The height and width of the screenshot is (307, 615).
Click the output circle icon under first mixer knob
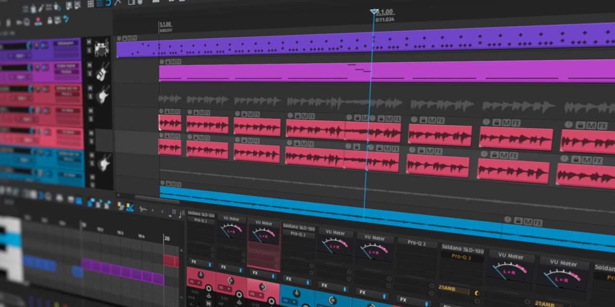pos(209,289)
